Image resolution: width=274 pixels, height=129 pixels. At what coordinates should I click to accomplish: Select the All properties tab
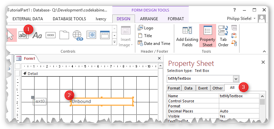tap(232, 87)
